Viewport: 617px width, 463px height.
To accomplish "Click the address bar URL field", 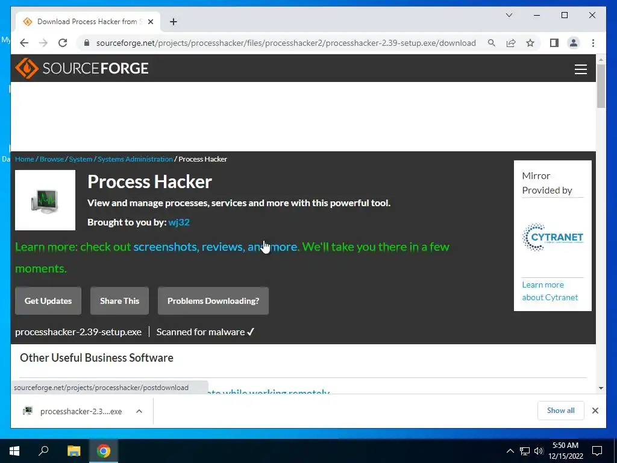I will 286,43.
